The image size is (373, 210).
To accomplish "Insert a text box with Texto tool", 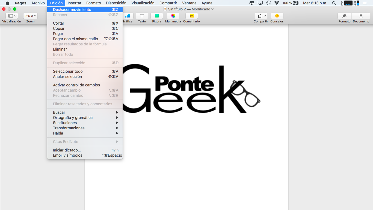I will [142, 16].
